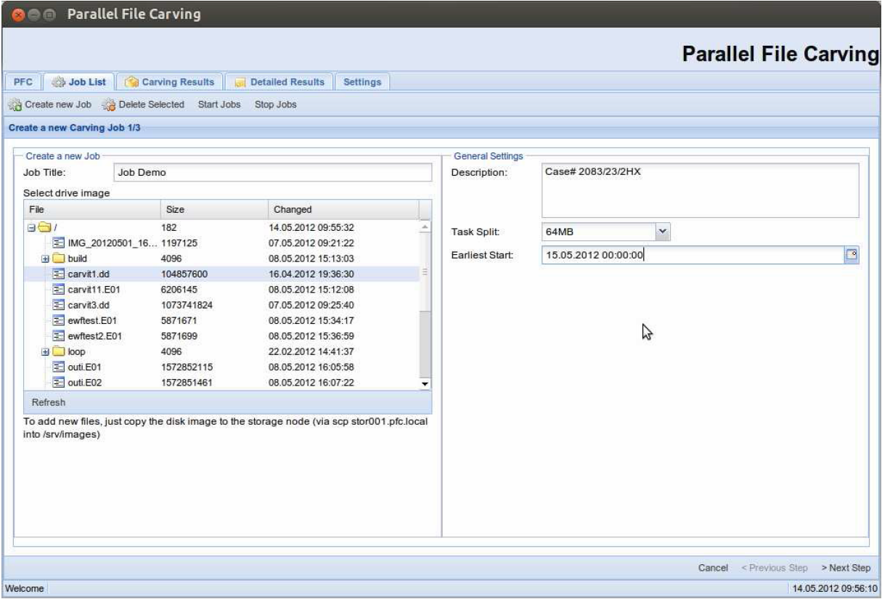
Task: Click the file icon next to outi.E01
Action: coord(60,367)
